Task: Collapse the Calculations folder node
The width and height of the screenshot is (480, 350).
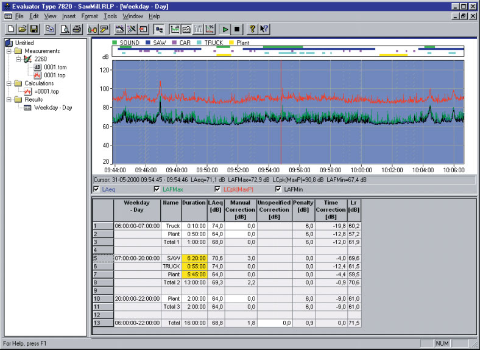Action: [9, 83]
